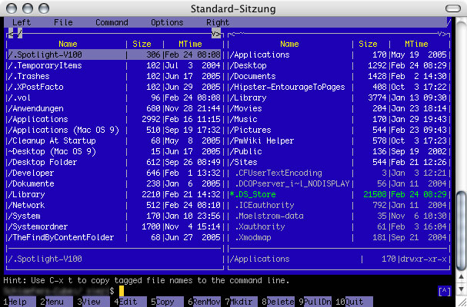This screenshot has height=307, width=467.
Task: Open the Right panel menu
Action: pyautogui.click(x=218, y=23)
